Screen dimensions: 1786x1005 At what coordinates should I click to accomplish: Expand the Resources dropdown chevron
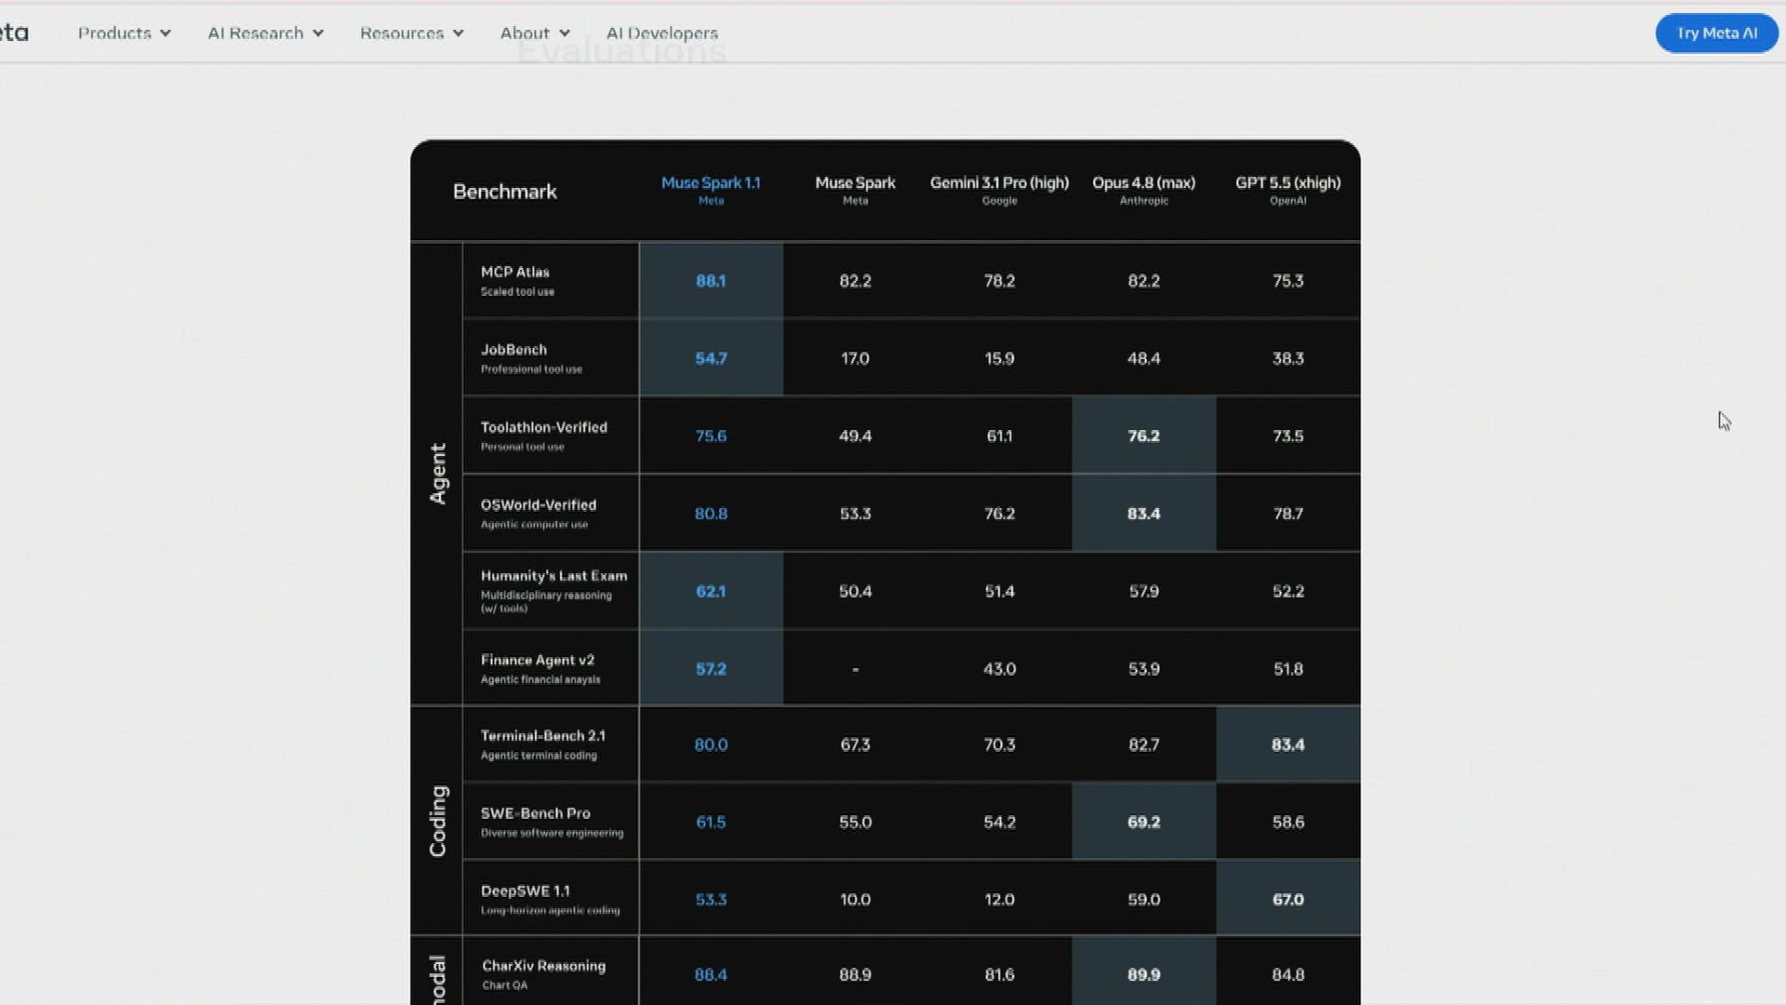(x=459, y=33)
